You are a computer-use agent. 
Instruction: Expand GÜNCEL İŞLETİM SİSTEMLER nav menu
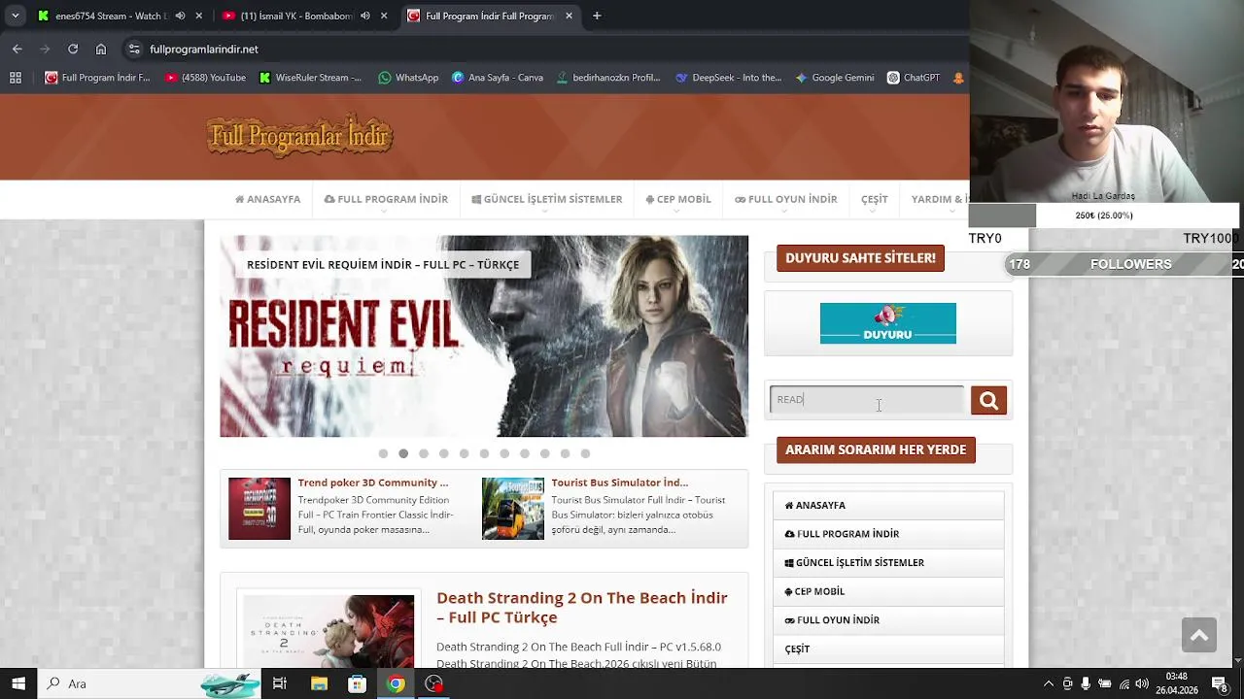(546, 199)
